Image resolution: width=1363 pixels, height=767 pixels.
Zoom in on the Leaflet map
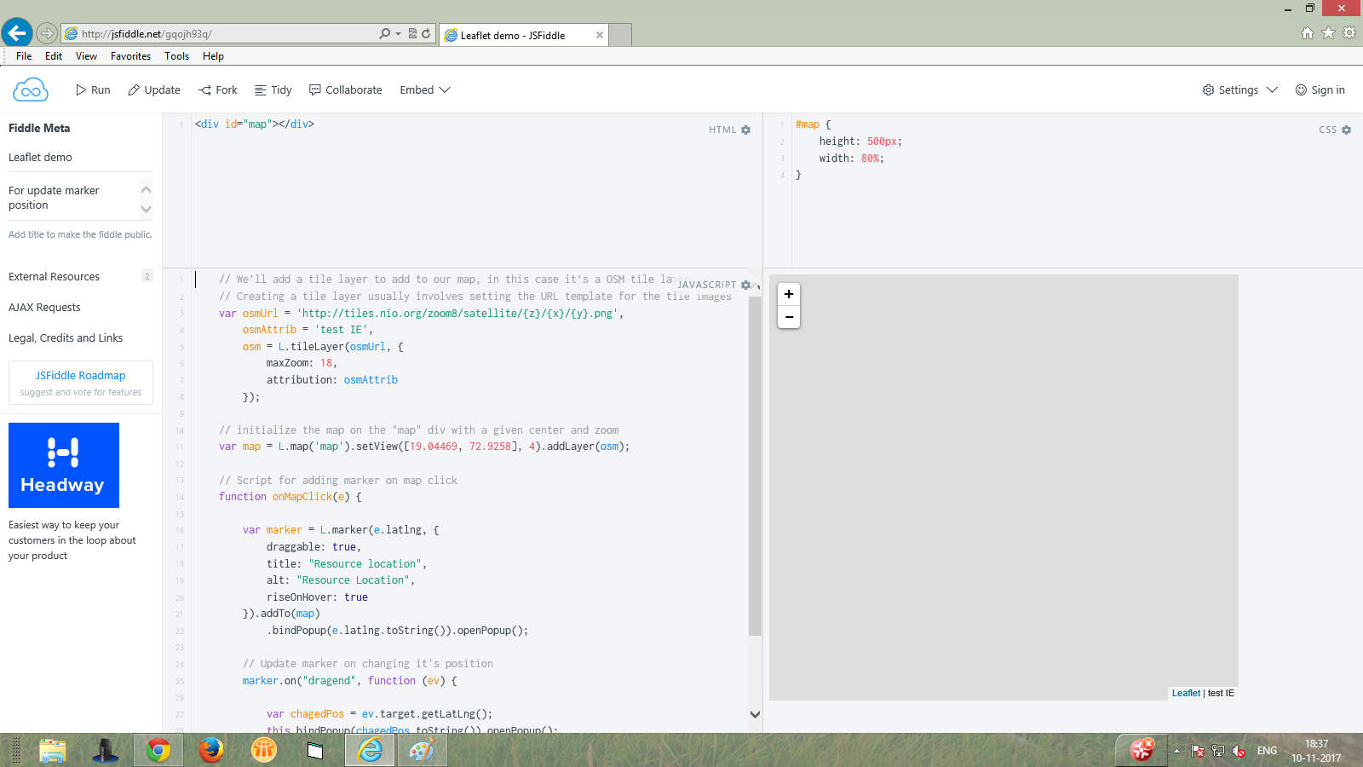click(x=788, y=294)
